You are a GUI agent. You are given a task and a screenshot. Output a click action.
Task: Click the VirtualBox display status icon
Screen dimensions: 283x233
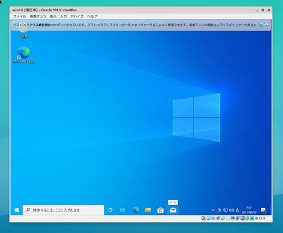point(233,218)
